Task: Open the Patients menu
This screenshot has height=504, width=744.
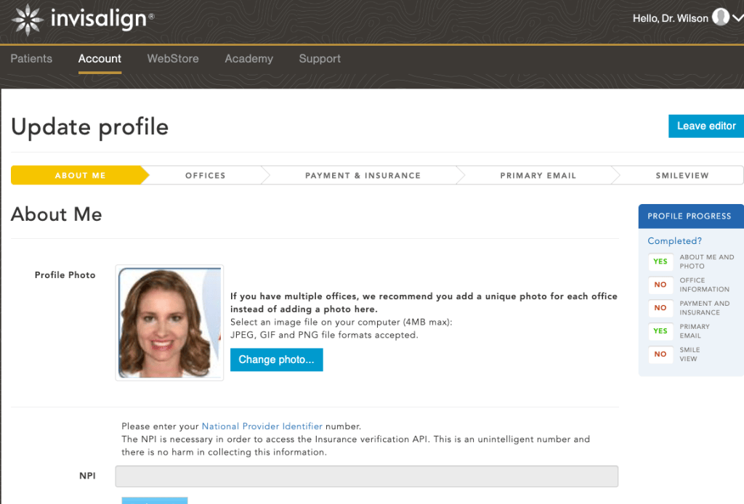Action: (31, 59)
